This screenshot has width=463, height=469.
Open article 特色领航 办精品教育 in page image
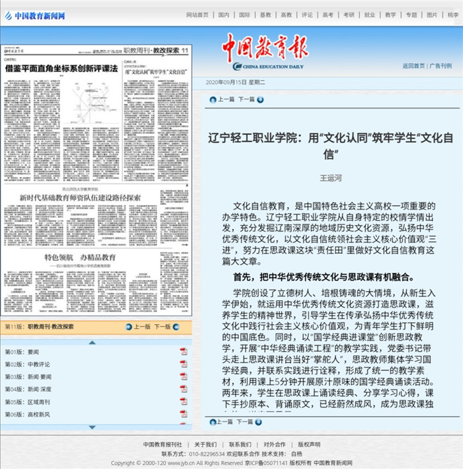pos(80,257)
